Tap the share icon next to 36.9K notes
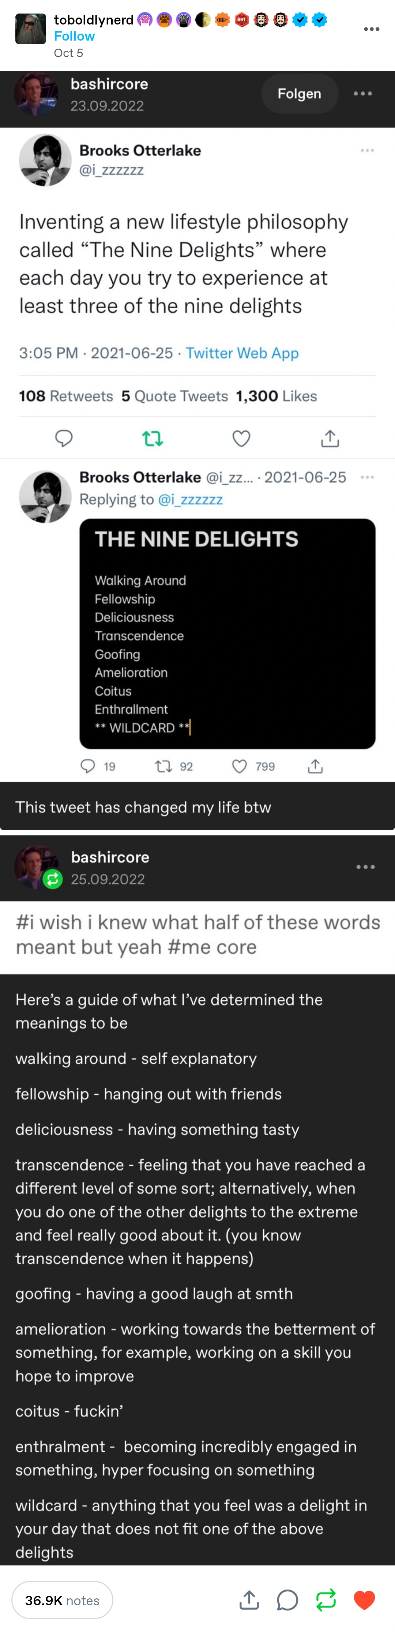Image resolution: width=395 pixels, height=1632 pixels. pos(249,1600)
